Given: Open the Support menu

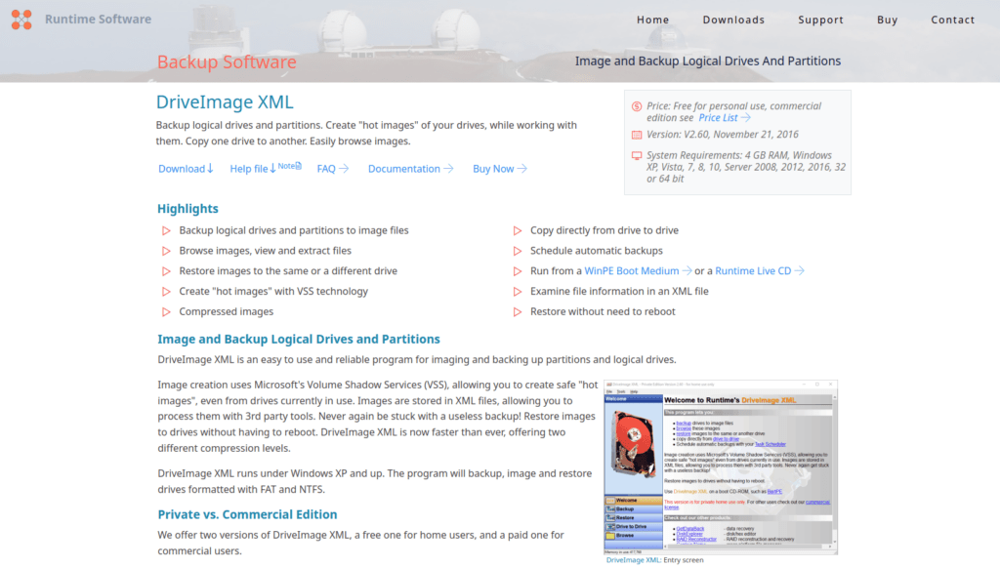Looking at the screenshot, I should point(820,20).
